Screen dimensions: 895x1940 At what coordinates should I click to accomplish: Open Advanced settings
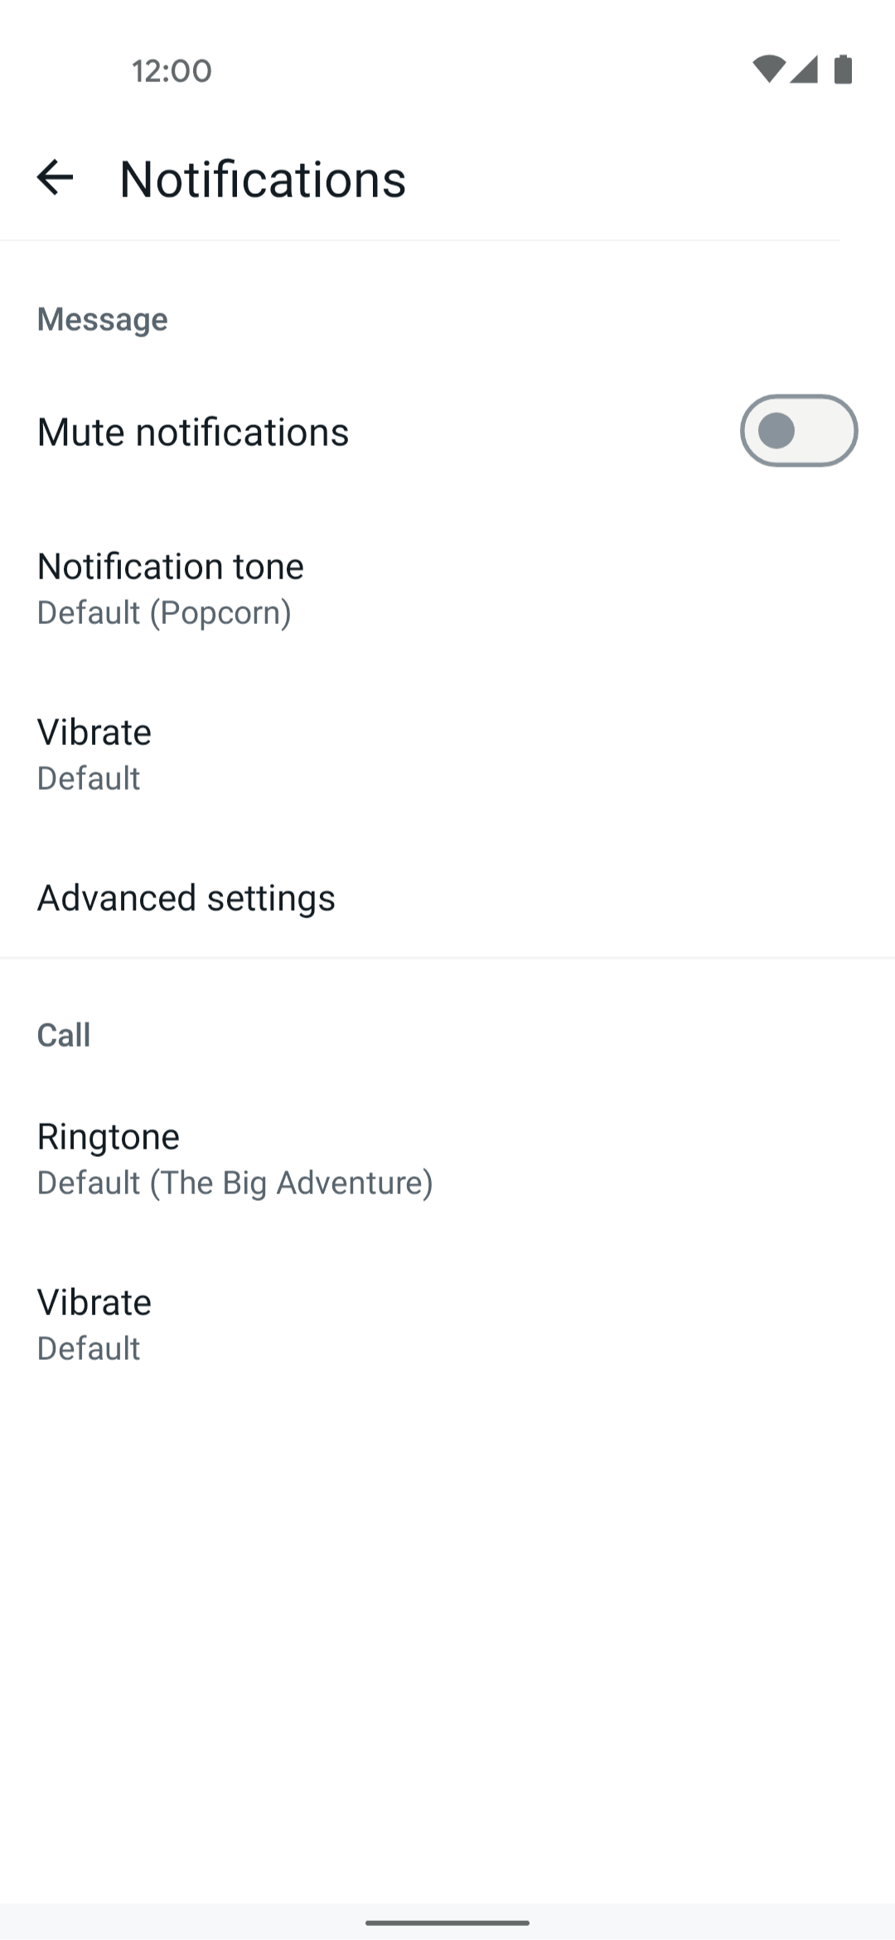186,898
